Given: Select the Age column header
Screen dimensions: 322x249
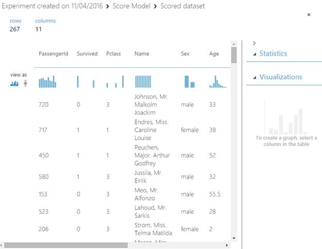Looking at the screenshot, I should pos(214,54).
